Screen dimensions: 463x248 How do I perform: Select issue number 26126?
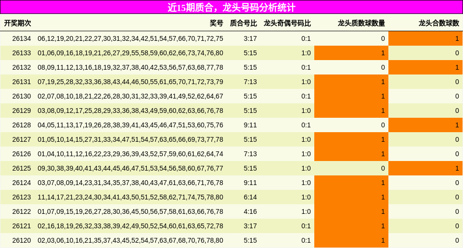pos(22,154)
